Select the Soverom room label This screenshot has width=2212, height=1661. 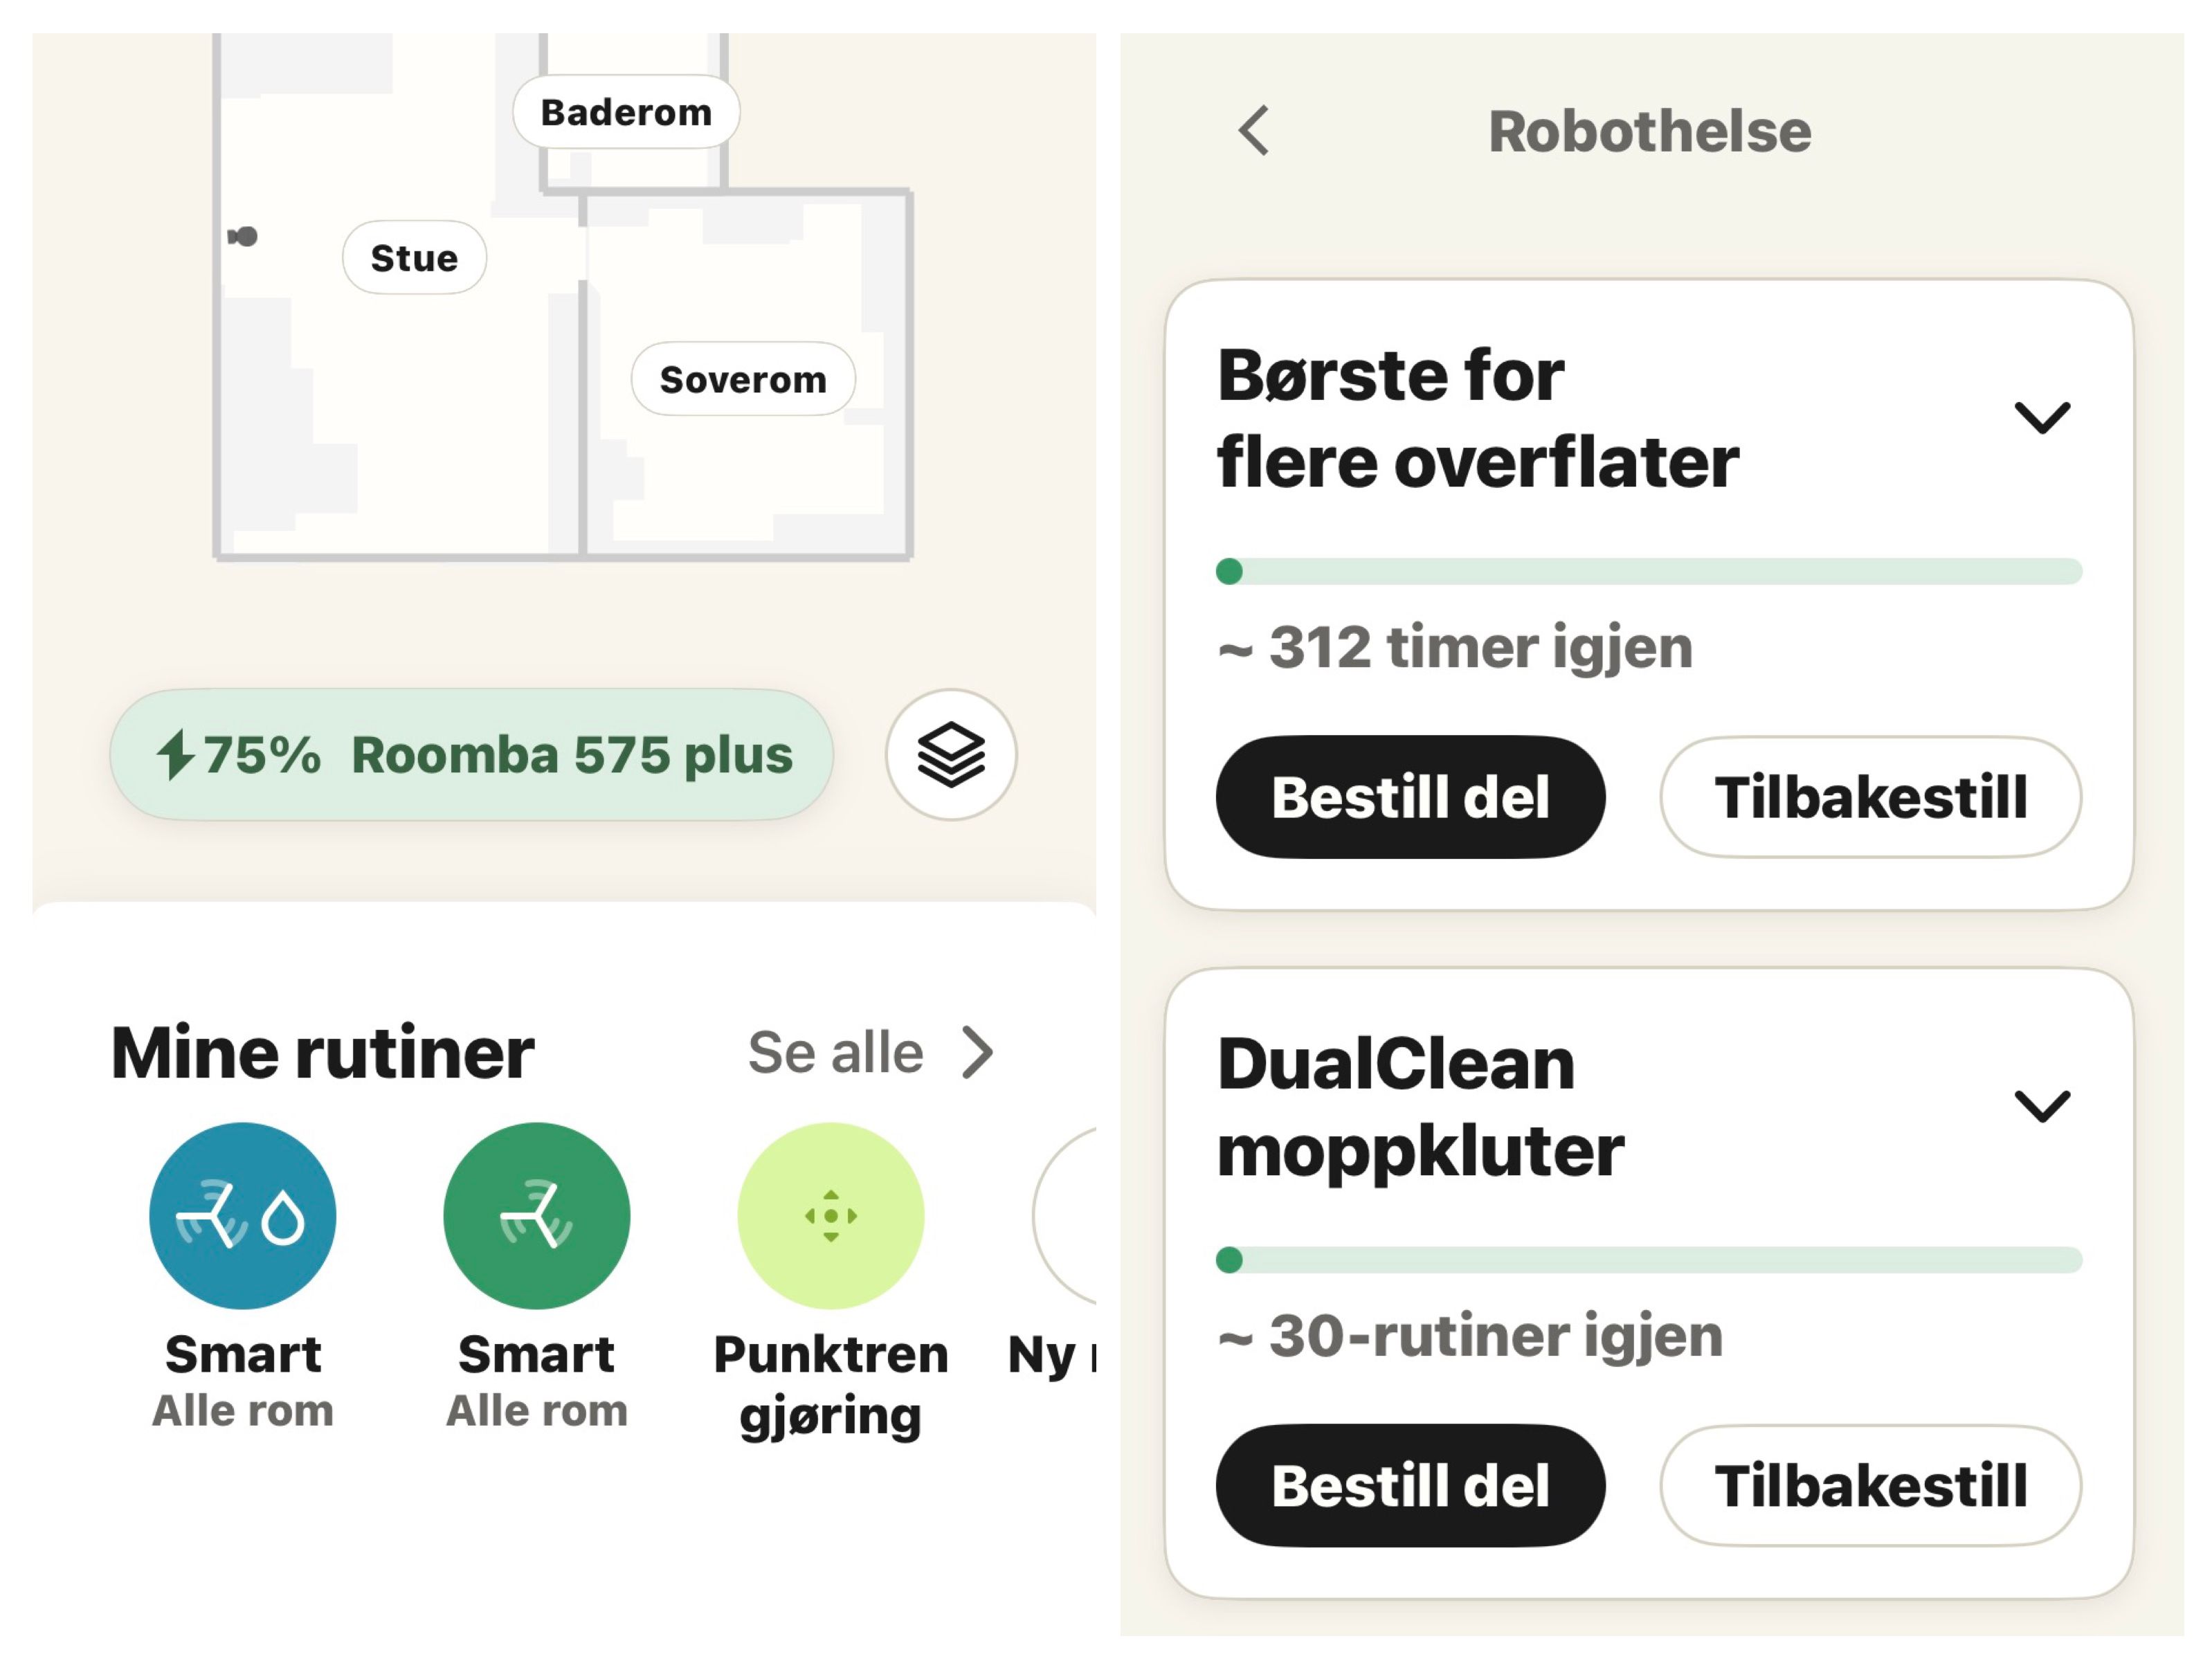743,379
